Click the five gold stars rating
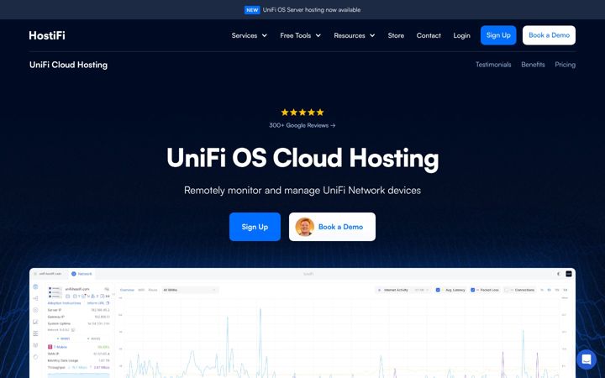 [x=302, y=113]
